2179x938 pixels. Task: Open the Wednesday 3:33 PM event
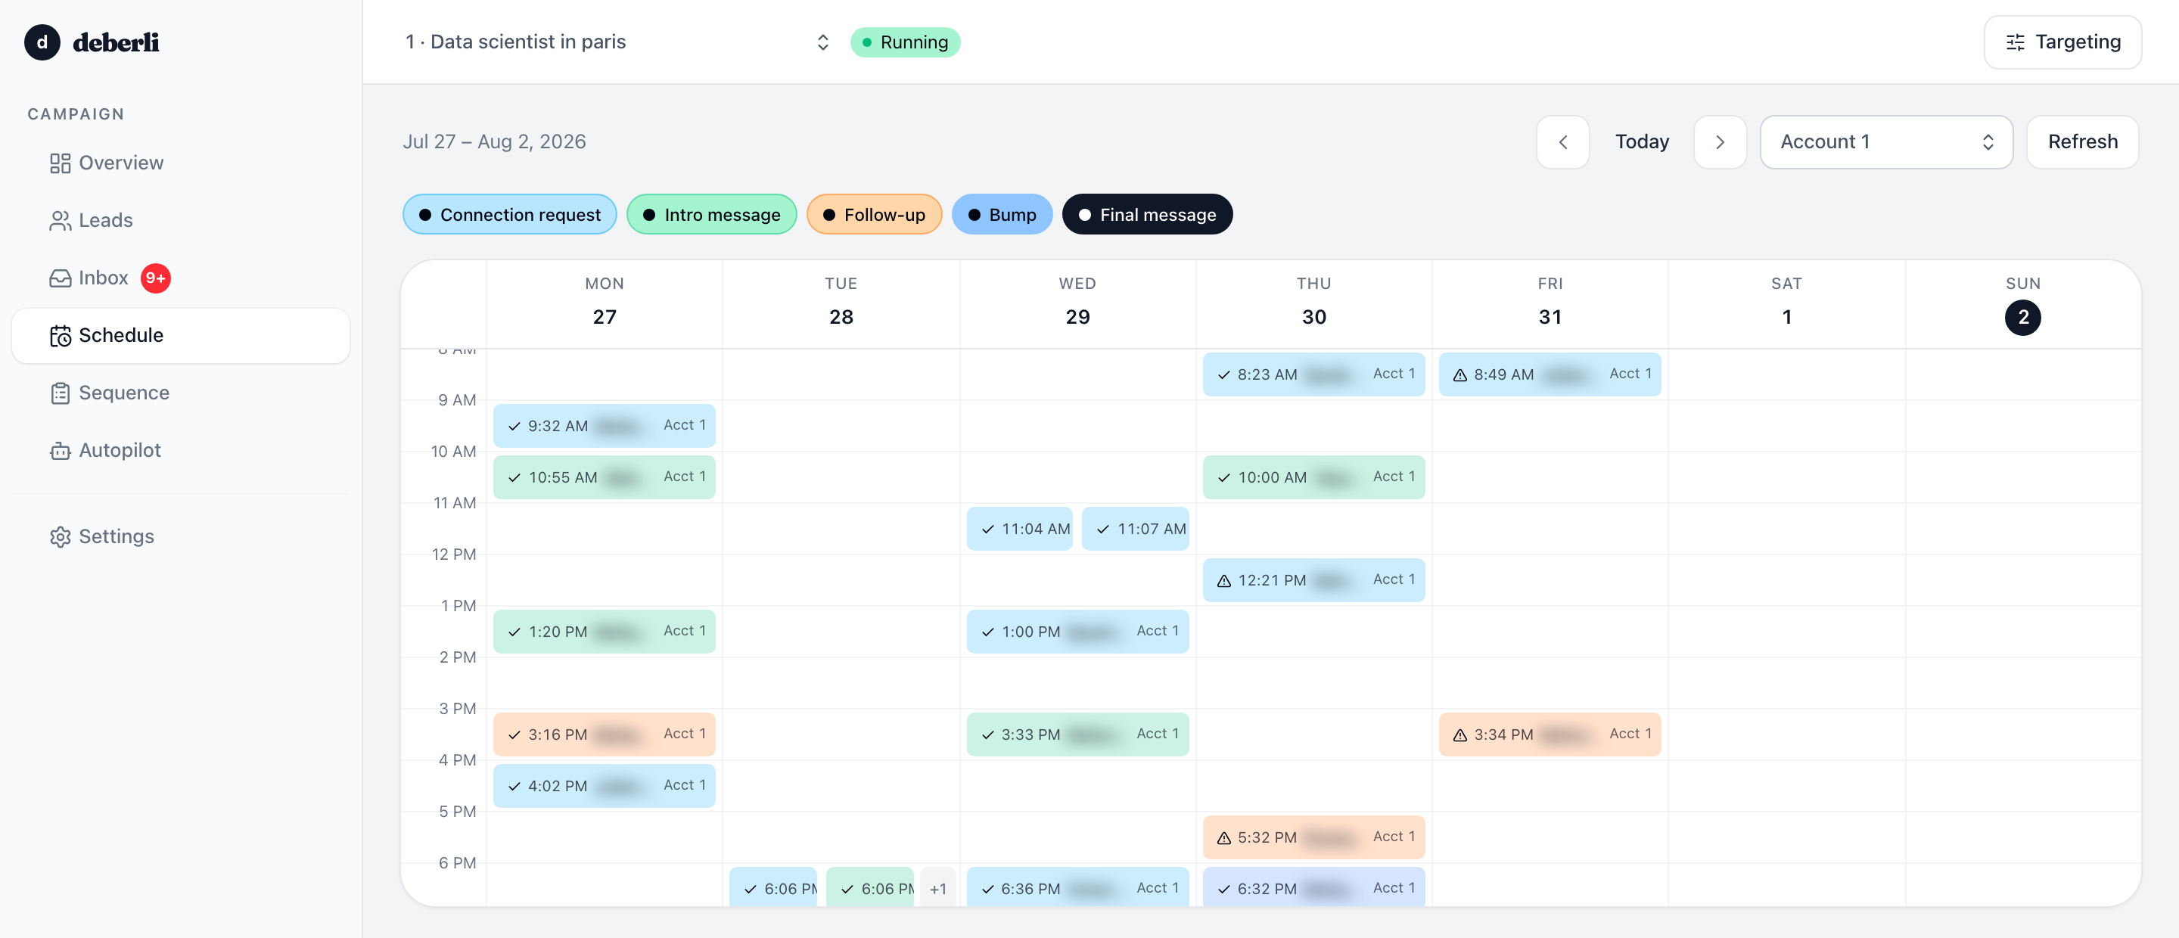click(x=1077, y=735)
